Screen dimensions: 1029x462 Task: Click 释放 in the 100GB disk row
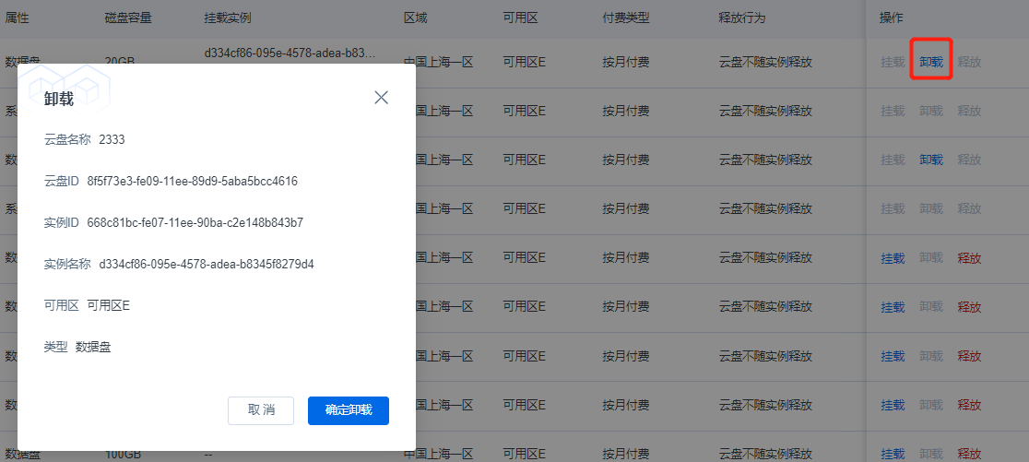[x=969, y=454]
